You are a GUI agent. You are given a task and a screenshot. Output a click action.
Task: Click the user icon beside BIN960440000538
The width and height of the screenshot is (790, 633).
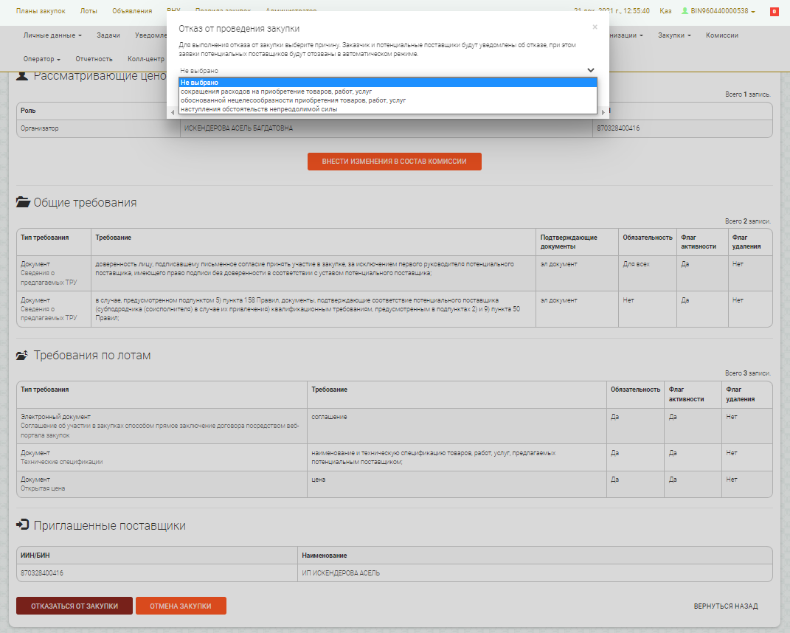coord(685,11)
